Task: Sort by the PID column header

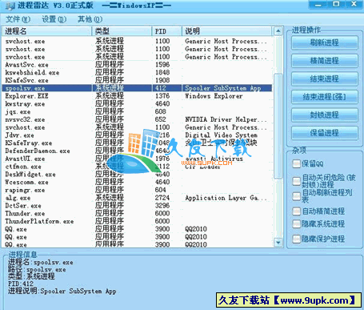Action: pyautogui.click(x=166, y=31)
